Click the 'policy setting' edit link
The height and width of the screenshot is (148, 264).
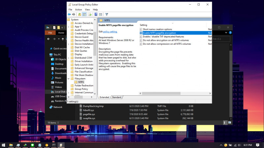[x=110, y=32]
